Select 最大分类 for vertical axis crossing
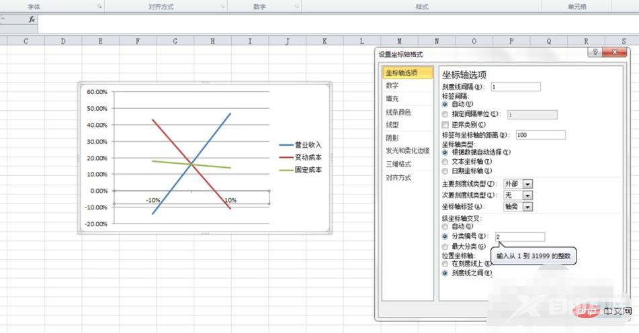The height and width of the screenshot is (333, 639). click(445, 246)
